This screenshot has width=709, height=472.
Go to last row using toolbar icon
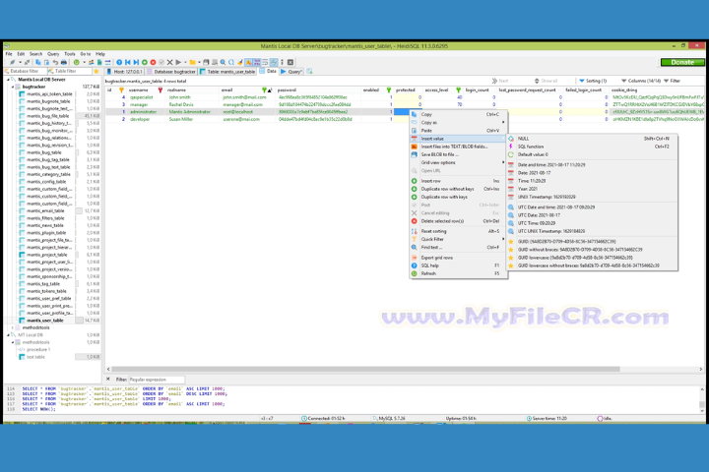click(x=136, y=62)
